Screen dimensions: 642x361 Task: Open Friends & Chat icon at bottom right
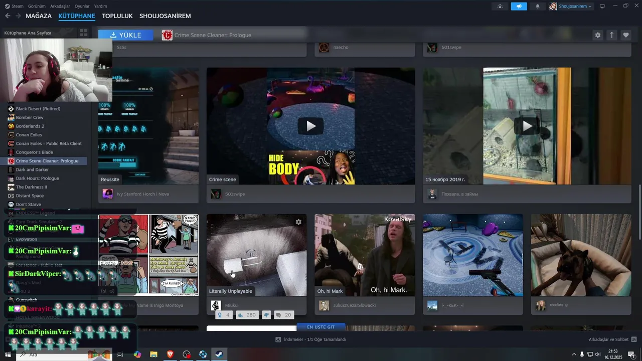tap(633, 339)
